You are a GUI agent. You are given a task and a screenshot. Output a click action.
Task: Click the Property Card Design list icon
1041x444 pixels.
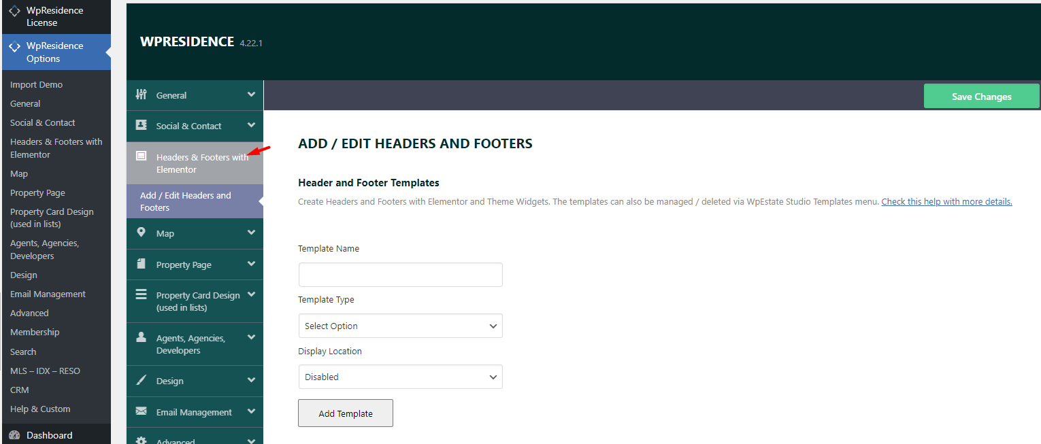pyautogui.click(x=142, y=294)
